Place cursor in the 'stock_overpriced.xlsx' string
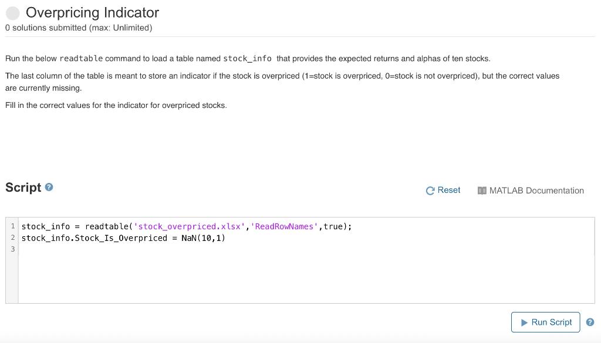601x343 pixels. (x=185, y=226)
